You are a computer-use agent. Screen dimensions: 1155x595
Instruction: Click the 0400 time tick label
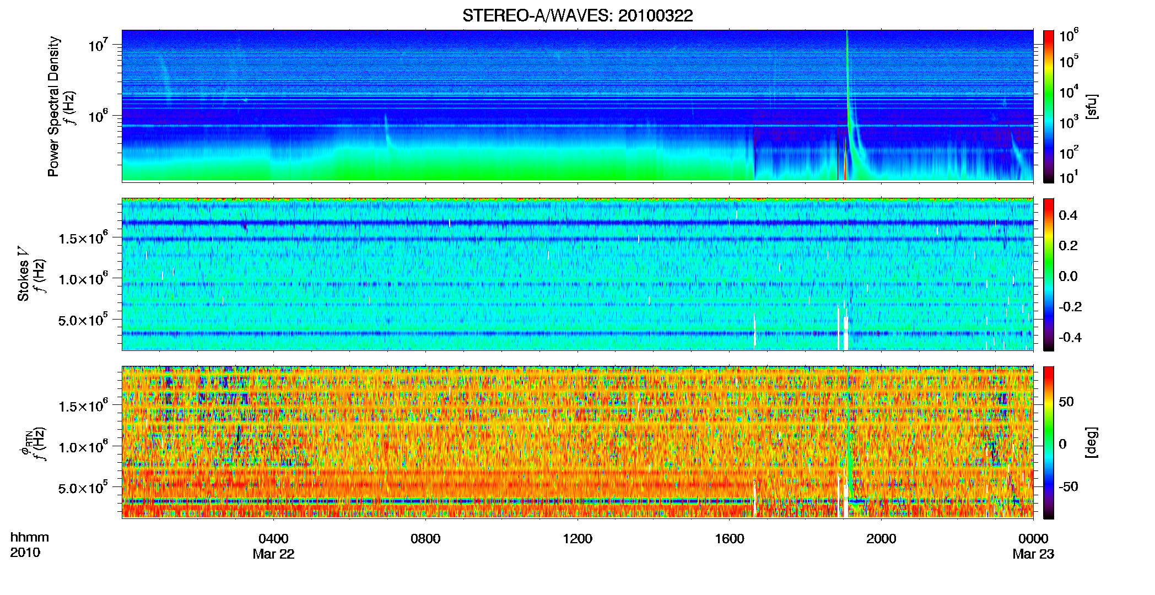[273, 539]
